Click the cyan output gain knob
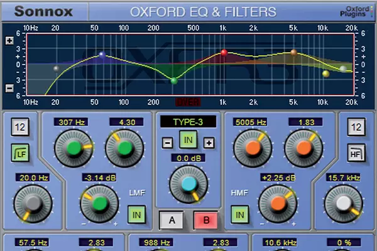Screen dimensions: 377x251 pyautogui.click(x=188, y=184)
